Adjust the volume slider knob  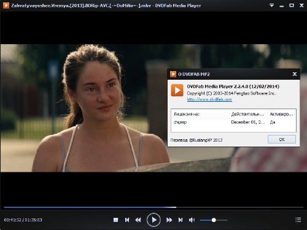pyautogui.click(x=214, y=220)
